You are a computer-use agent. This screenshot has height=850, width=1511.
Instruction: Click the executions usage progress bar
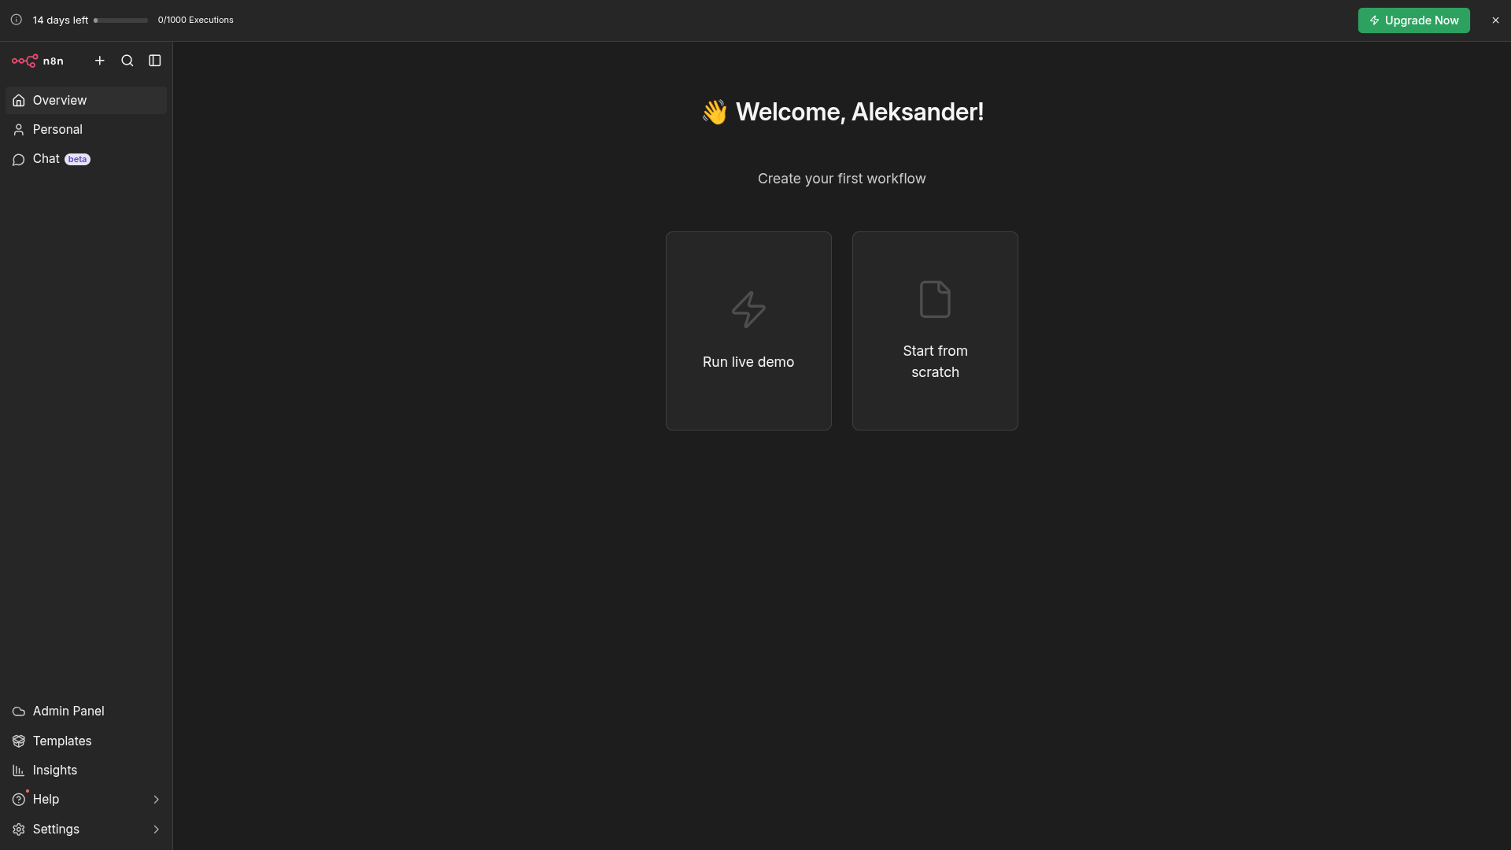[120, 20]
